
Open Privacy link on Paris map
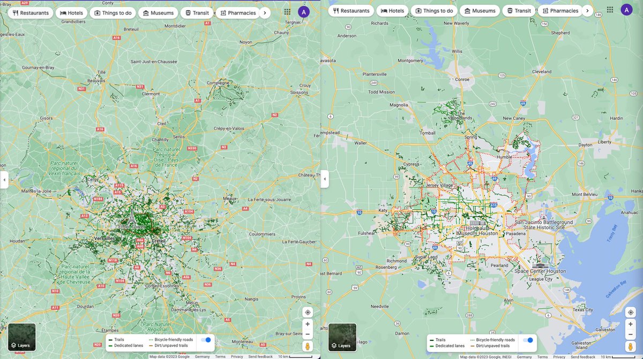coord(237,356)
